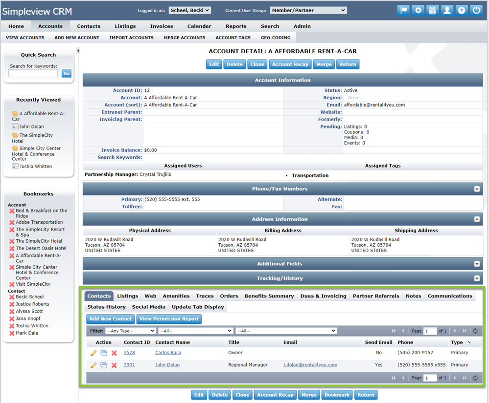Switch to Dues & Invoicing tab
The height and width of the screenshot is (403, 489).
(x=323, y=296)
